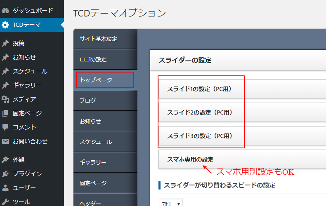Switch to 固定ページ theme option tab
The width and height of the screenshot is (326, 206).
105,183
